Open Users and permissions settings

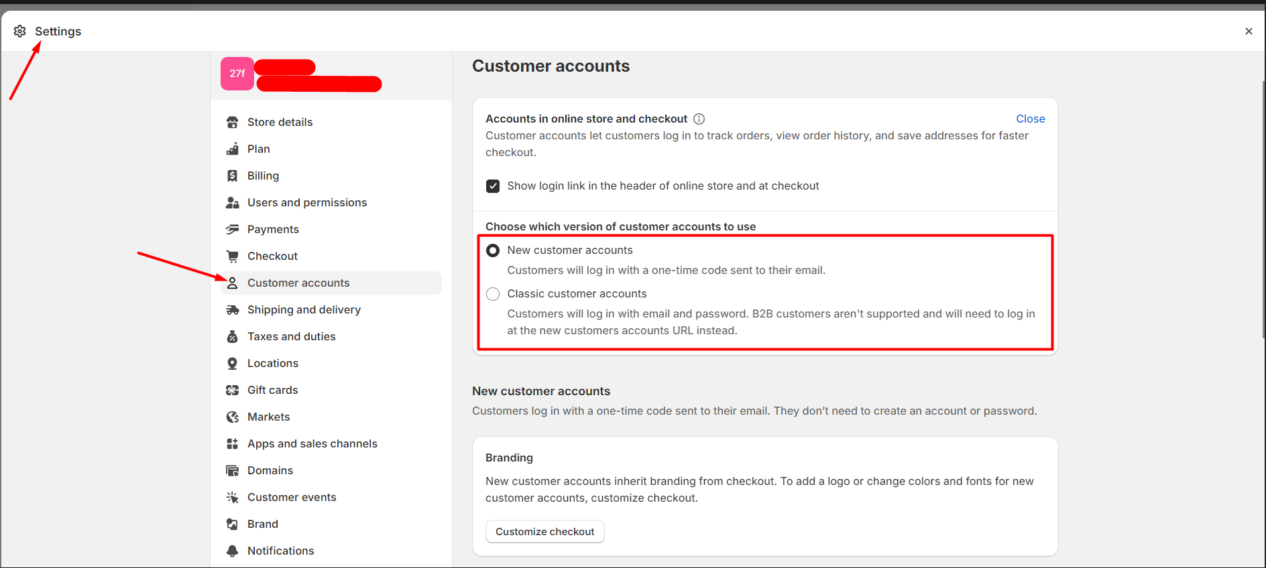tap(307, 202)
